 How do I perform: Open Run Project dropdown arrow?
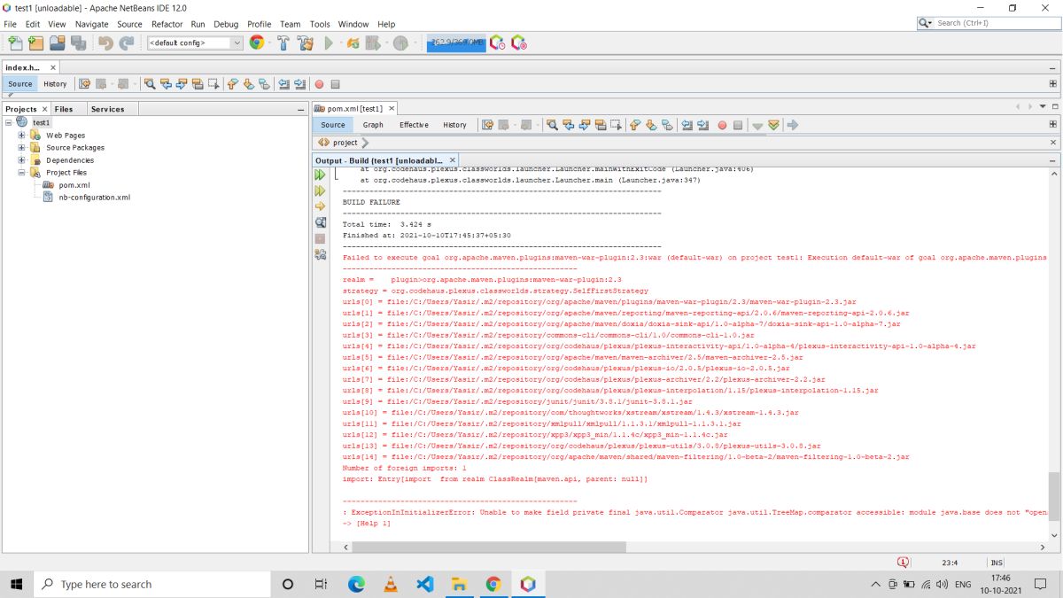pos(339,43)
